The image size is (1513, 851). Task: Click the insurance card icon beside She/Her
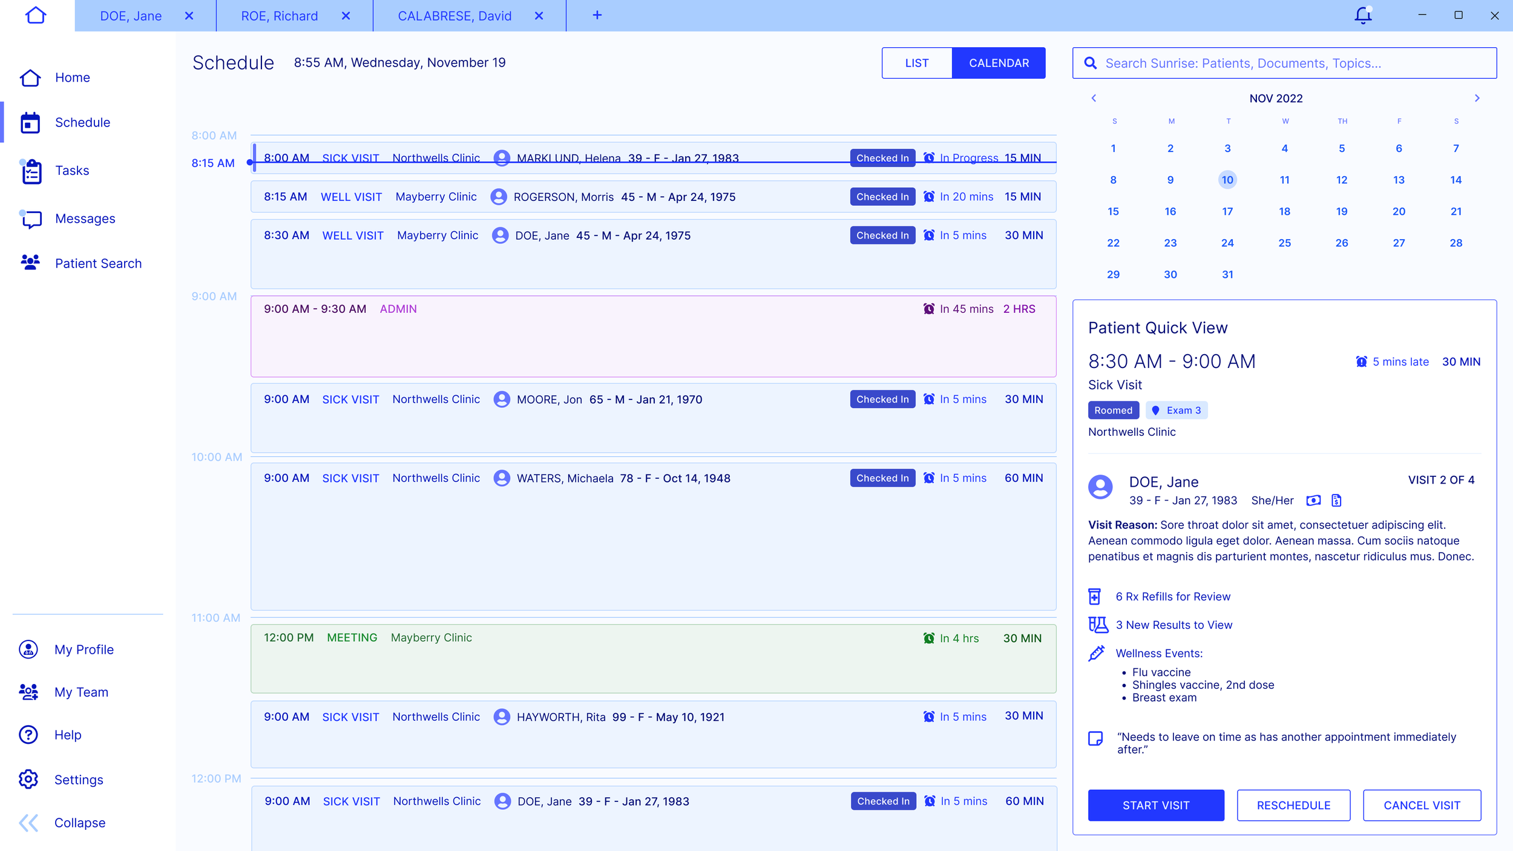[1313, 501]
